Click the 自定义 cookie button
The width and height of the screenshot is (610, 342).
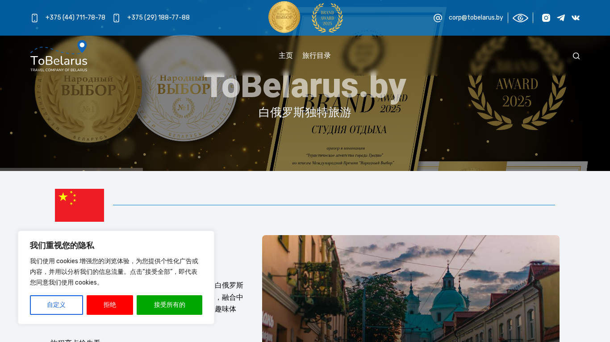(56, 305)
